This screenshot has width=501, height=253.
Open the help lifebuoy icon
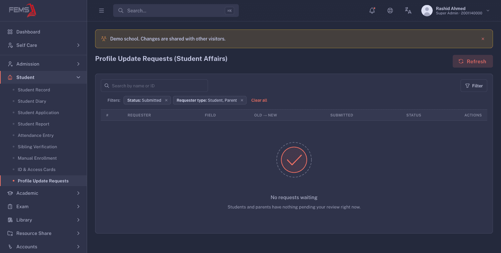(x=390, y=10)
